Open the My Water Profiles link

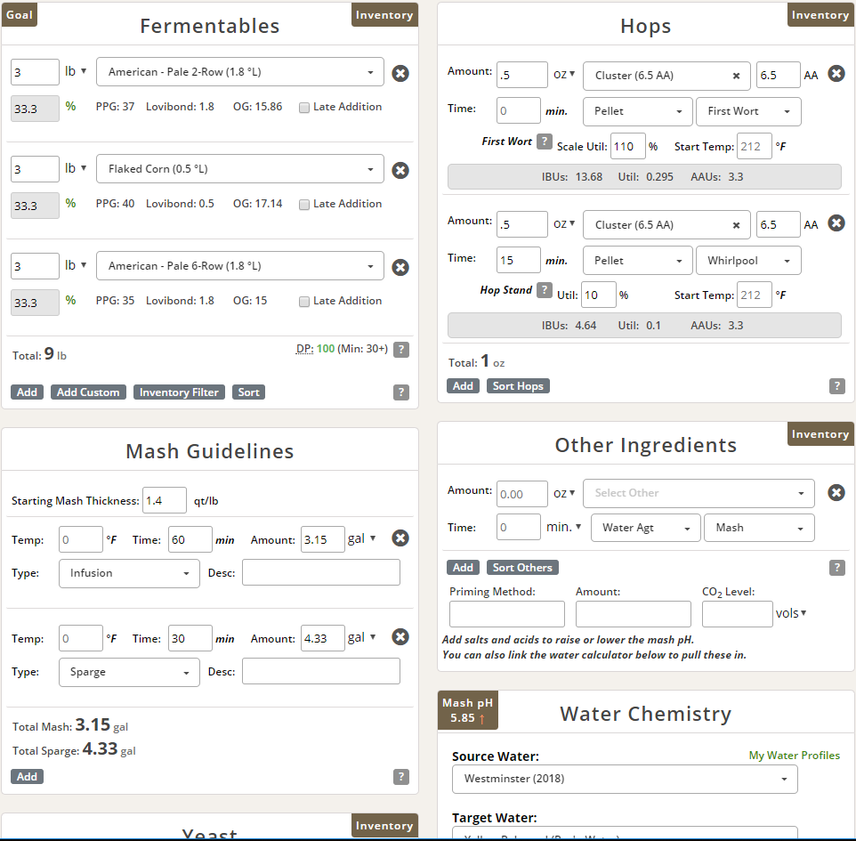click(x=794, y=756)
